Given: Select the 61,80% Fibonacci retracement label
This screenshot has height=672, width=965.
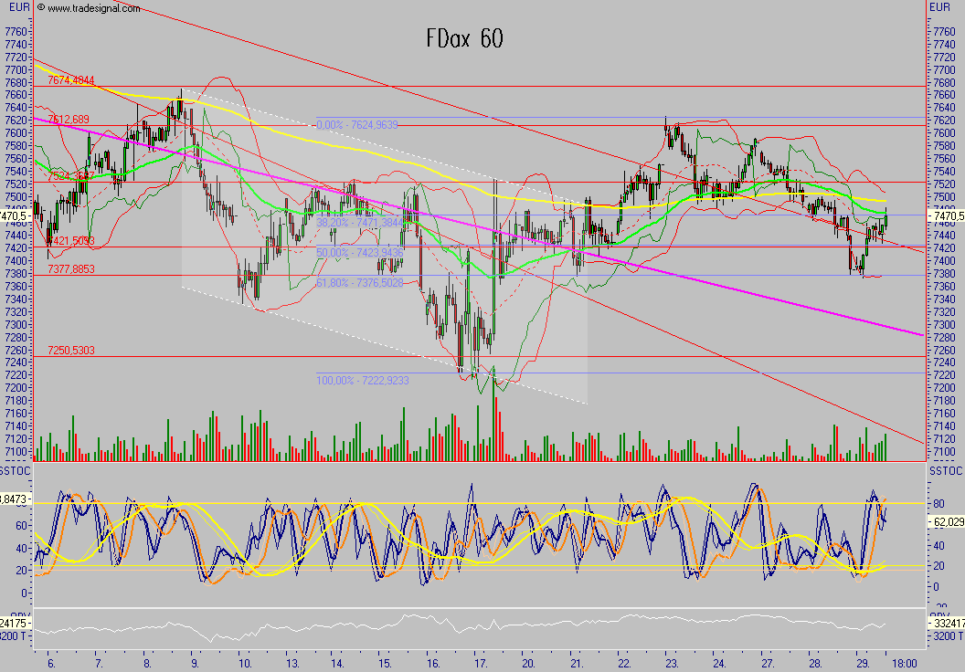Looking at the screenshot, I should click(x=357, y=284).
